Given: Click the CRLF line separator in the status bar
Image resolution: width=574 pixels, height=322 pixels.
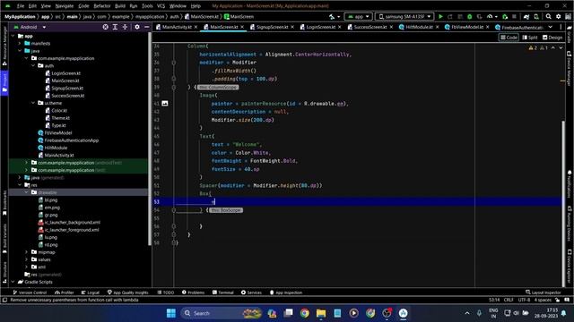Looking at the screenshot, I should [509, 300].
